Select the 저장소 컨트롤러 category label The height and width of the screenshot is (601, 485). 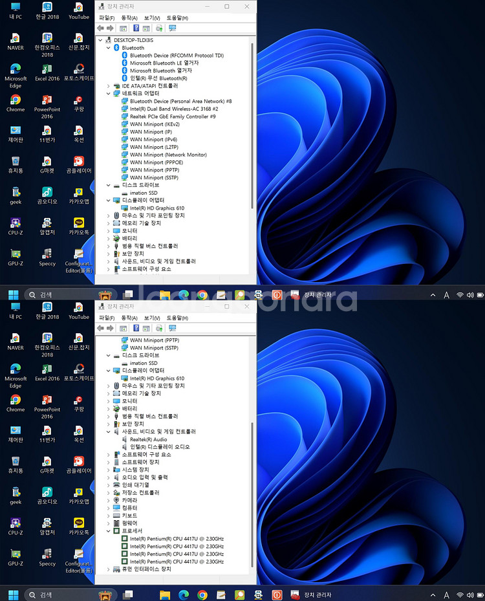[x=140, y=493]
